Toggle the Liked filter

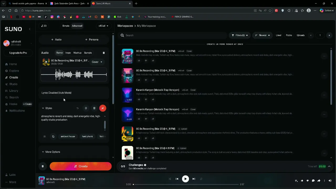[x=279, y=35]
